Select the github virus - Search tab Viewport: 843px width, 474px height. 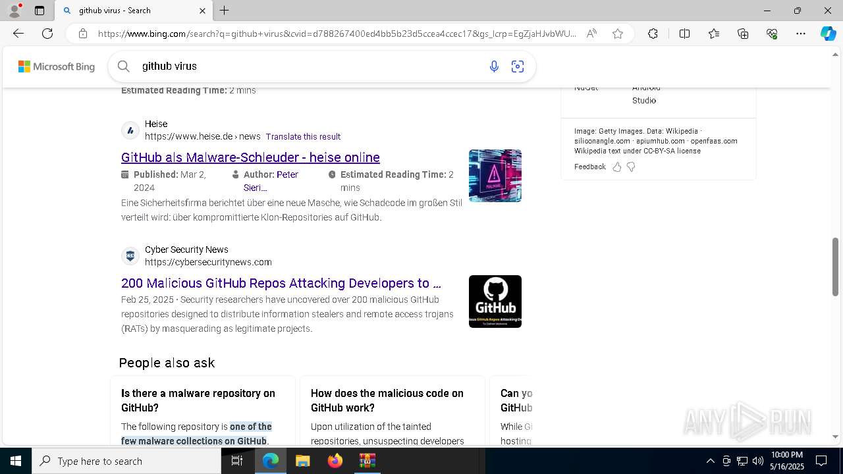point(134,11)
